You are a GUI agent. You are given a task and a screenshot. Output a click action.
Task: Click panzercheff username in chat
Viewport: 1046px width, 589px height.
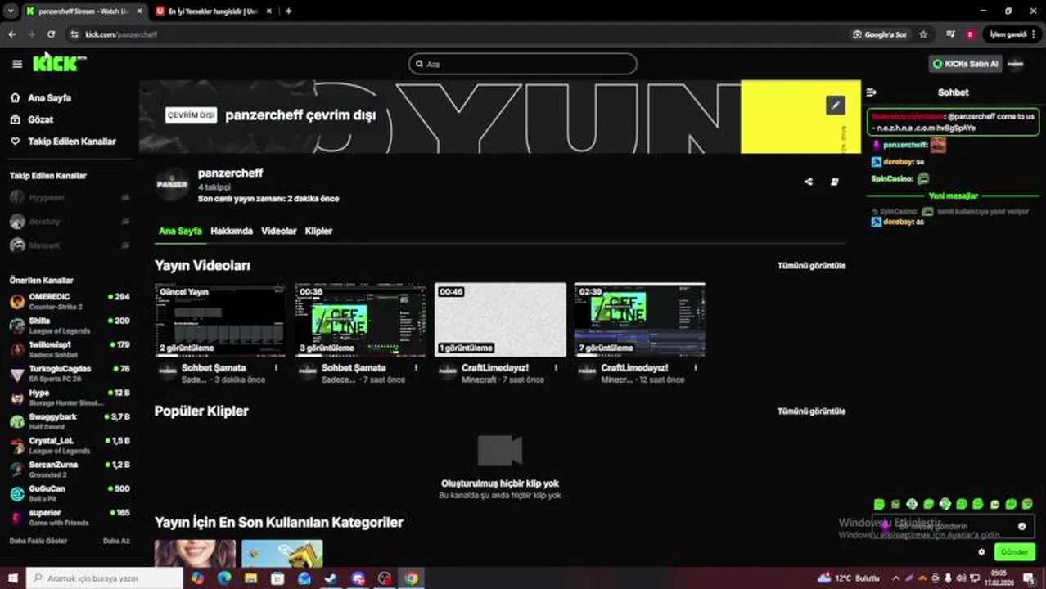click(905, 145)
